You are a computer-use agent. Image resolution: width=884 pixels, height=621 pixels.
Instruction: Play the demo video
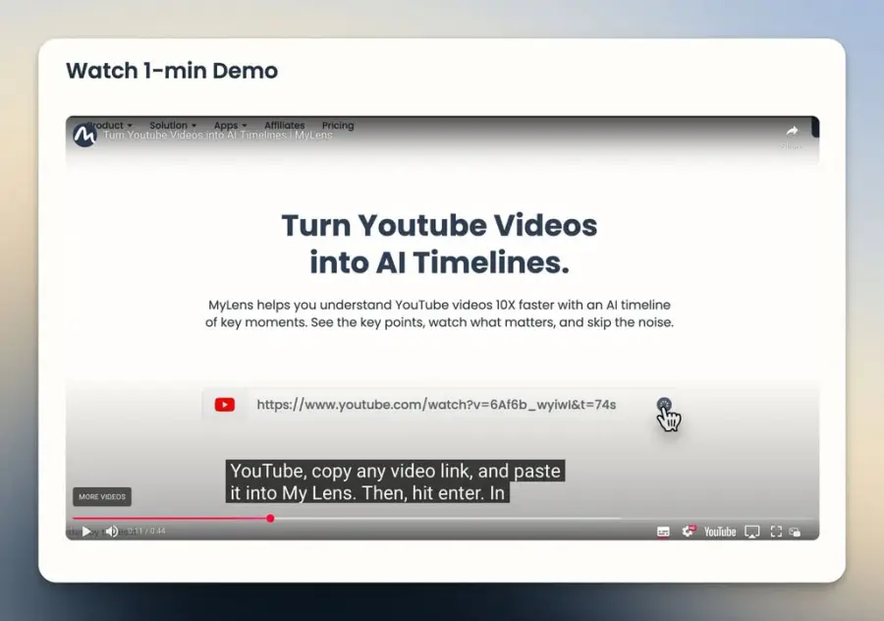point(86,532)
